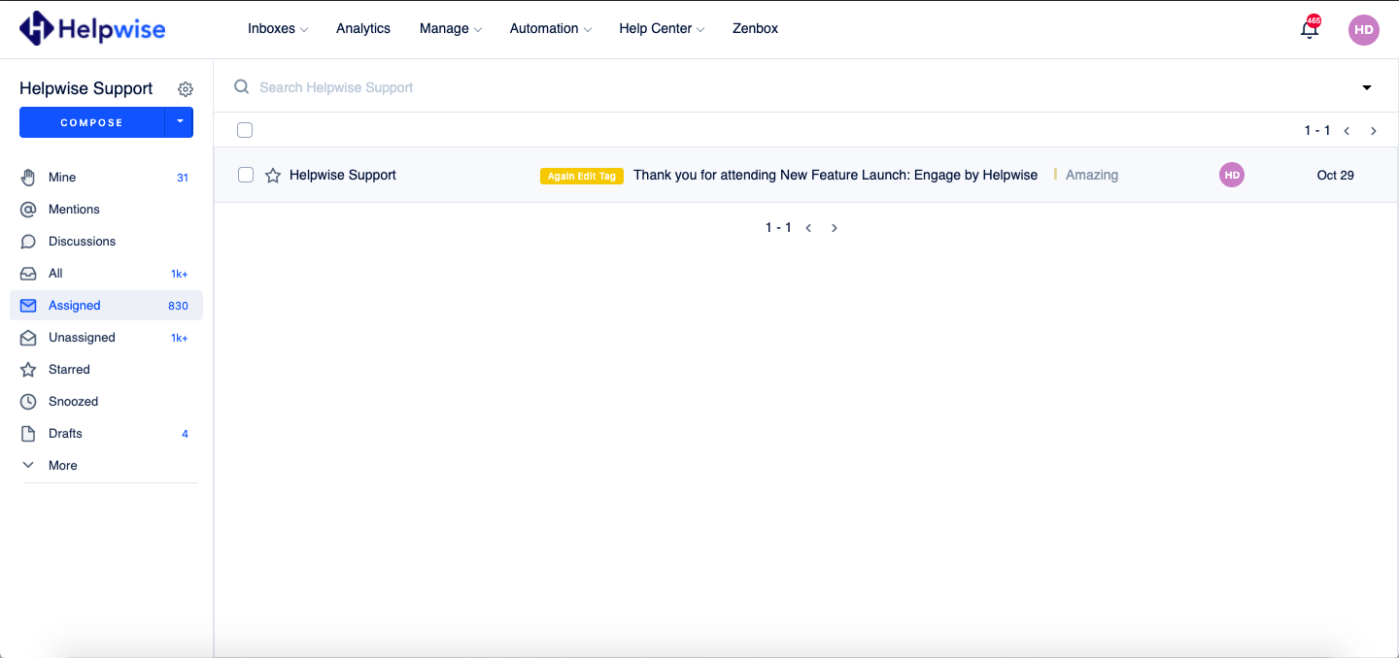1399x658 pixels.
Task: Click the Again Edit Tag label
Action: (582, 176)
